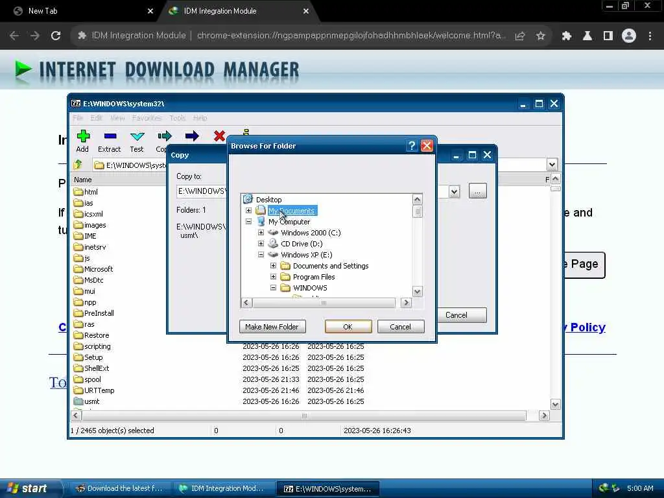Click the Move arrow toolbar icon
This screenshot has width=664, height=498.
[192, 136]
